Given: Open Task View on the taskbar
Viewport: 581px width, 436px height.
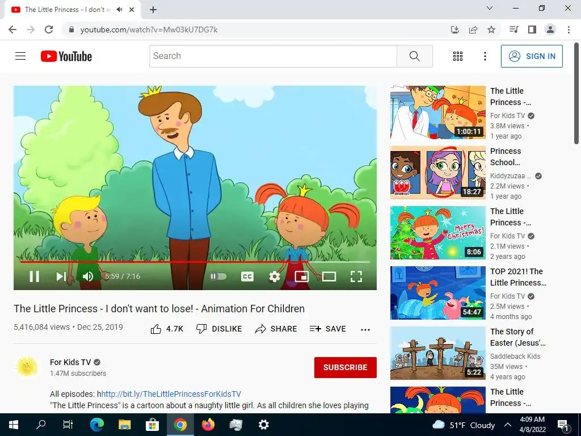Looking at the screenshot, I should pyautogui.click(x=68, y=425).
